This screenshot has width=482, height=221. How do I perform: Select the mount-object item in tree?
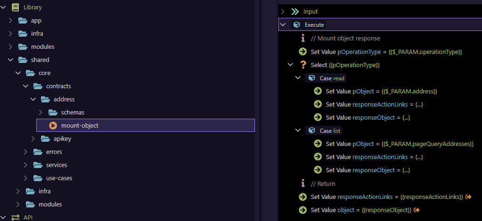click(80, 126)
